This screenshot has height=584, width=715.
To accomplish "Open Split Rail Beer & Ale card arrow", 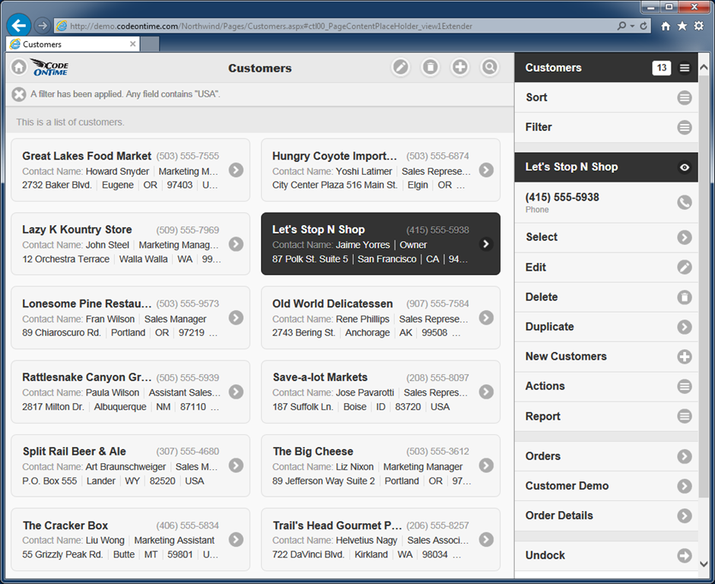I will (x=236, y=465).
